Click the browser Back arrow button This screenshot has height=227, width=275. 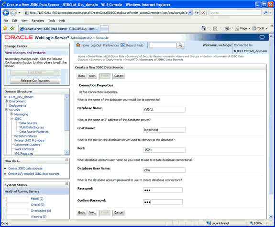(6, 12)
